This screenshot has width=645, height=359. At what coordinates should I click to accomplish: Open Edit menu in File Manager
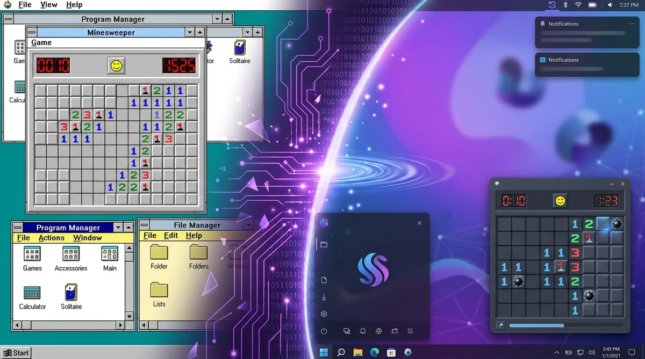(x=171, y=236)
